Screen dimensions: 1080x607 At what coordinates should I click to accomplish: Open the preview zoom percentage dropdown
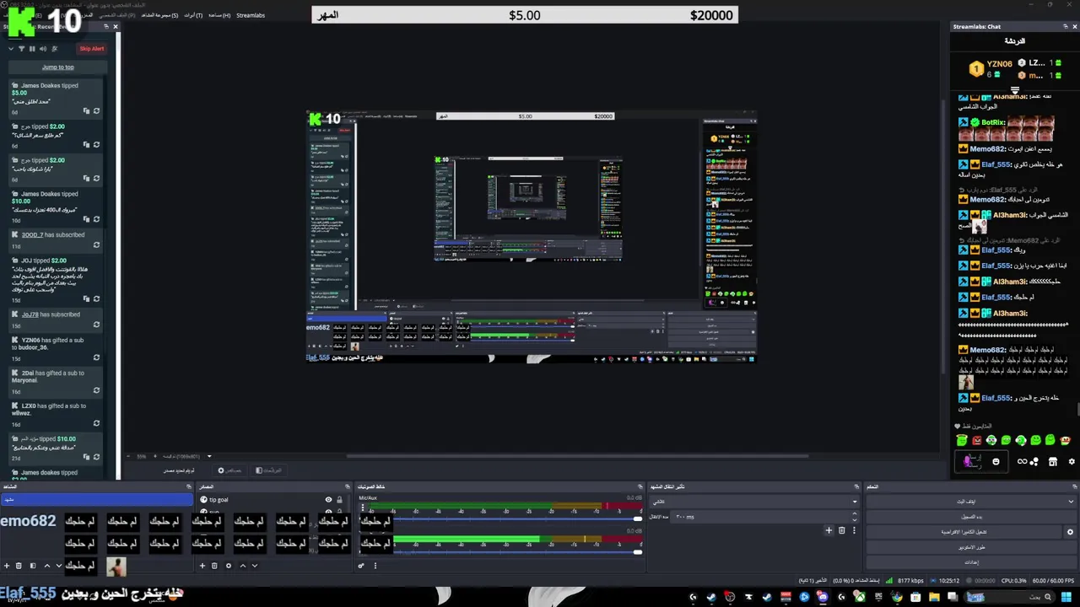tap(209, 456)
